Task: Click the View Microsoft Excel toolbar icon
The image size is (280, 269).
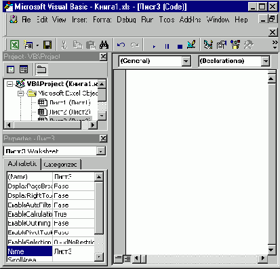Action: click(x=14, y=45)
